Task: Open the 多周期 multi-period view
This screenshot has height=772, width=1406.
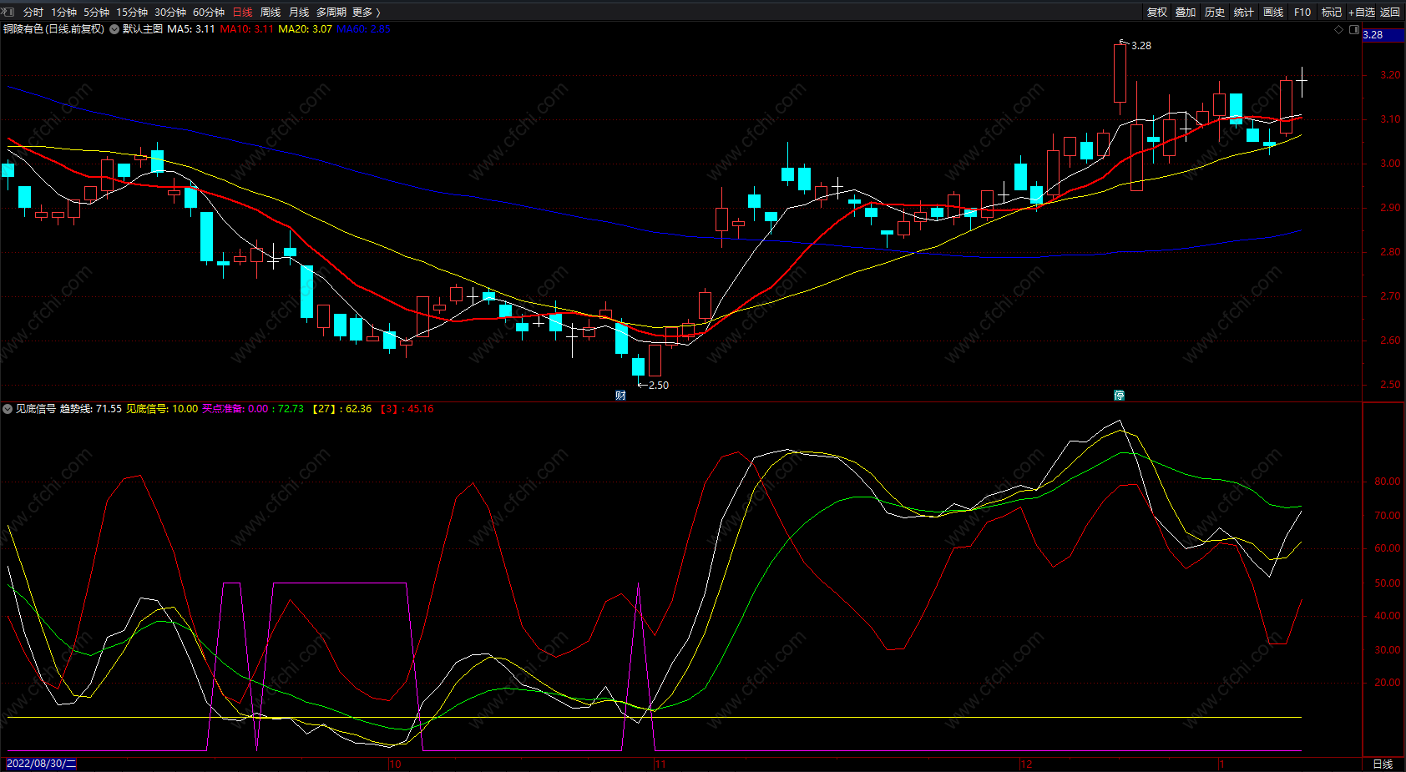Action: tap(331, 12)
